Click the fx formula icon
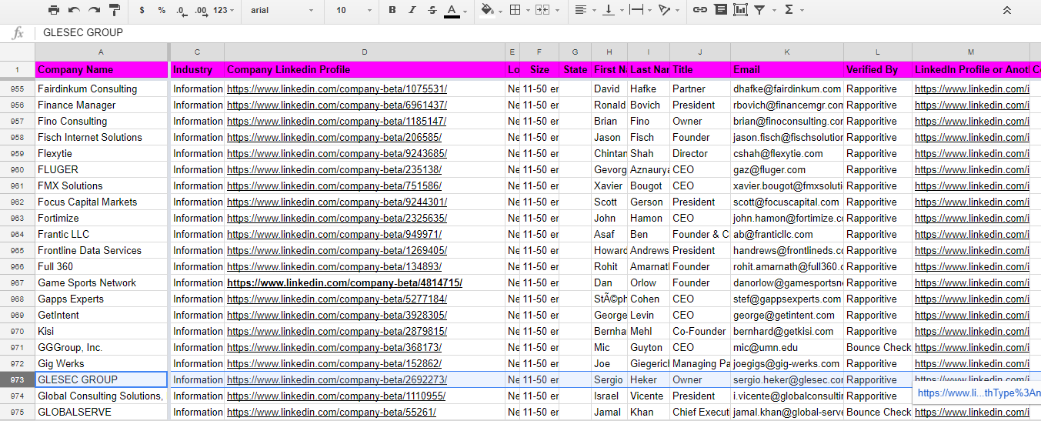The width and height of the screenshot is (1041, 421). pyautogui.click(x=18, y=33)
